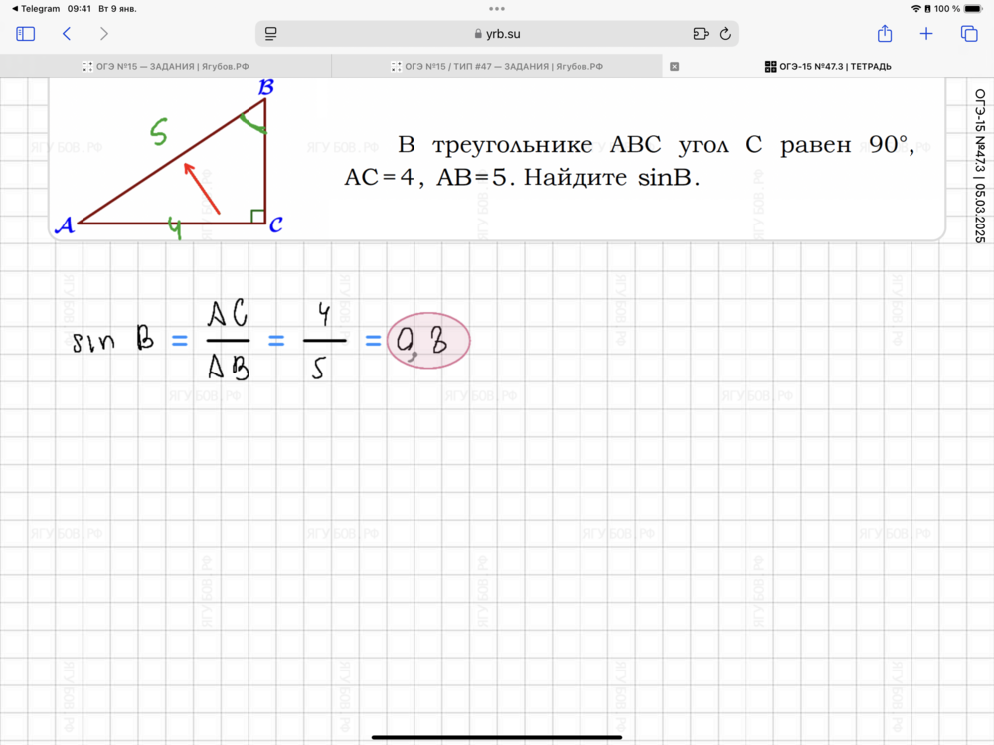This screenshot has height=745, width=994.
Task: Tap the problem text about sinB
Action: pos(626,161)
